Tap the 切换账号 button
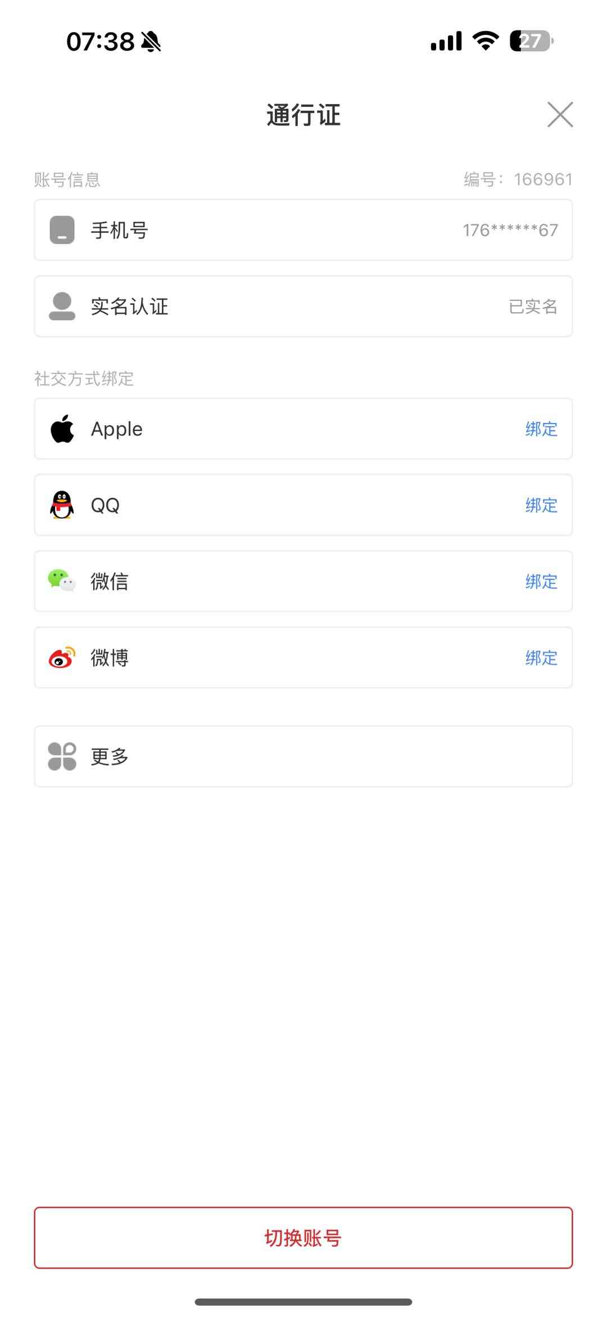Image resolution: width=607 pixels, height=1317 pixels. coord(303,1238)
